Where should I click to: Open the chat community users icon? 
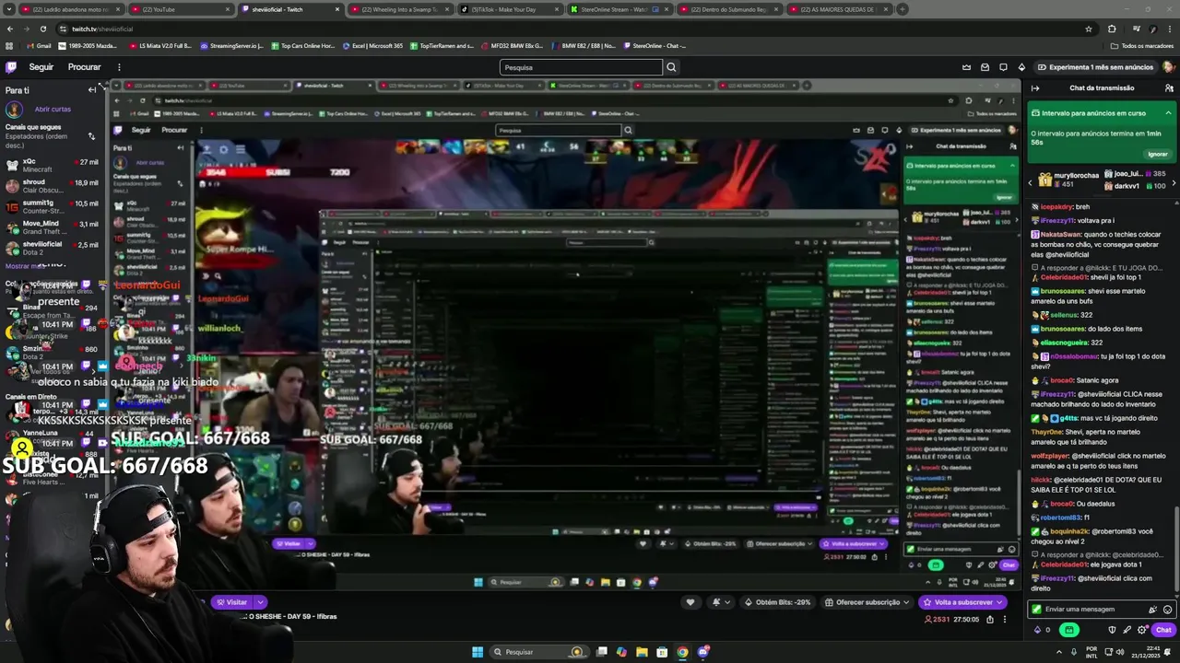pos(1169,88)
